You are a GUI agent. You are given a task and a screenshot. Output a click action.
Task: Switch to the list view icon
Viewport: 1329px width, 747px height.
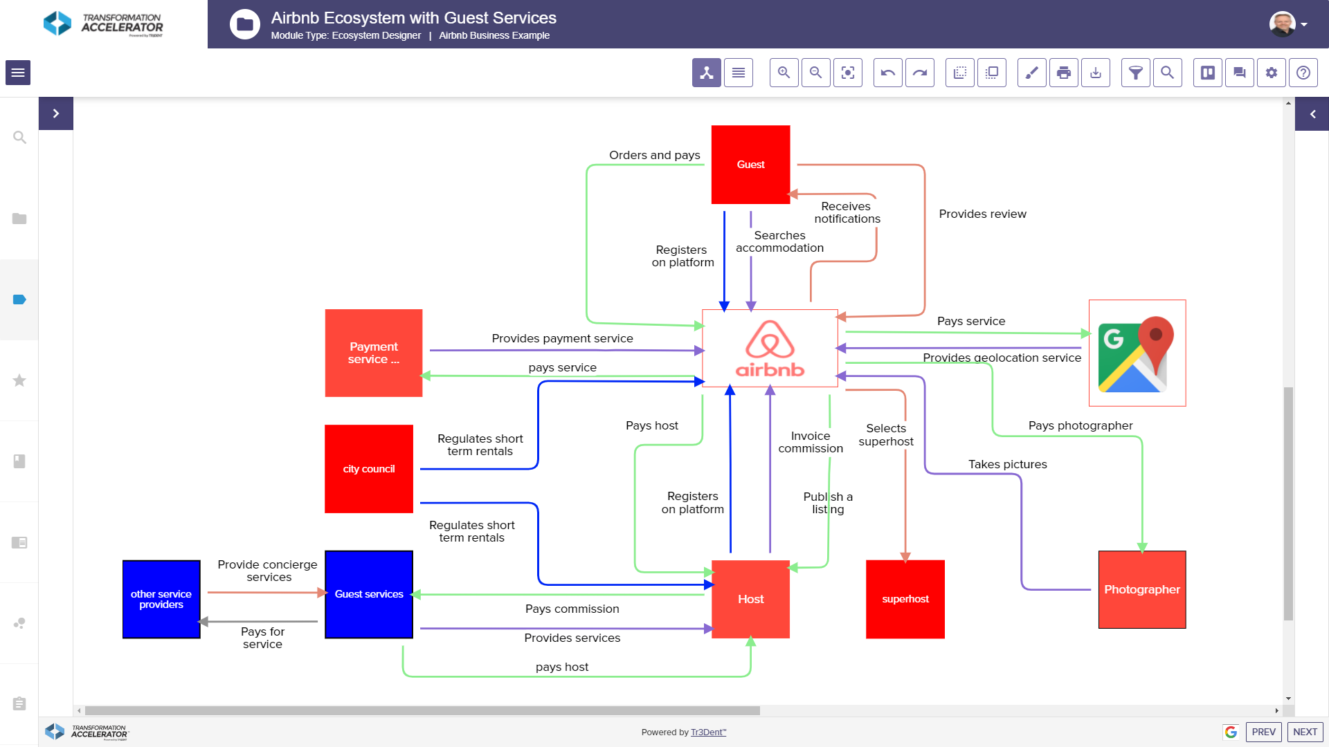point(738,73)
